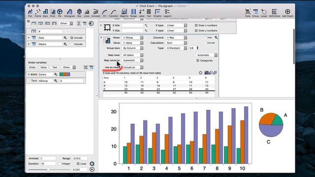Toggle Draw y numbers checkbox

pos(196,30)
